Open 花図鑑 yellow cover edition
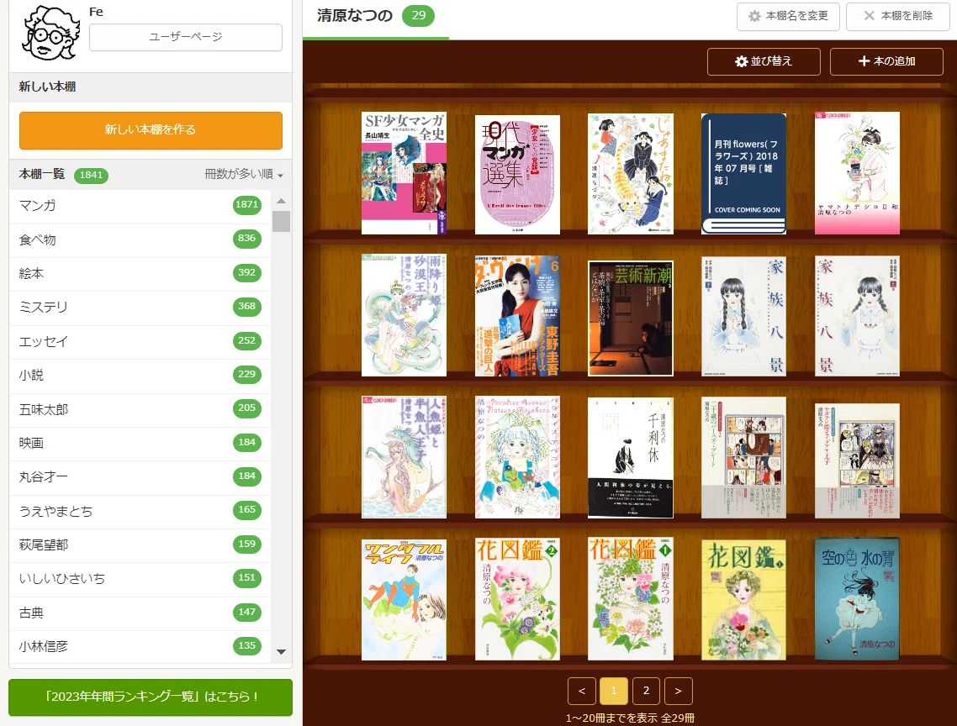Image resolution: width=957 pixels, height=726 pixels. pos(744,600)
